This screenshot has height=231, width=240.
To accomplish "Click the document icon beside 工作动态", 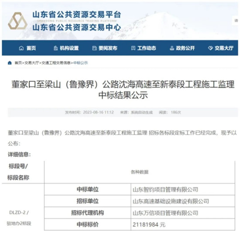I will (134, 48).
